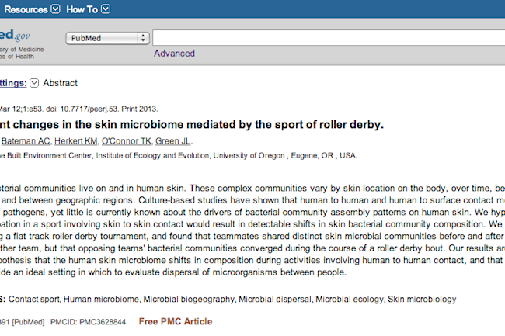Open the Advanced search link
This screenshot has width=505, height=336.
click(174, 53)
